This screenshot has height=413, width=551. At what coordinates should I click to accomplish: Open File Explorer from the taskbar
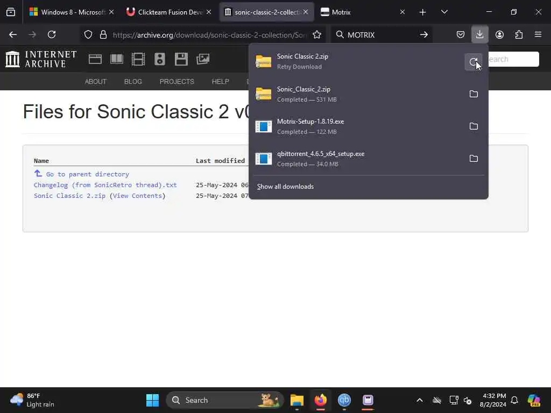pos(297,400)
